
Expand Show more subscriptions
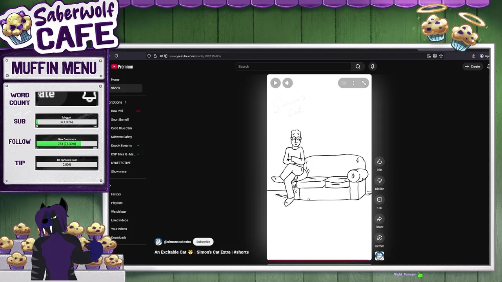pyautogui.click(x=118, y=172)
